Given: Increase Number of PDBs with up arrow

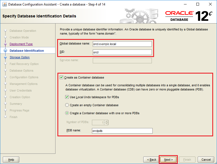Looking at the screenshot, I should click(106, 121).
